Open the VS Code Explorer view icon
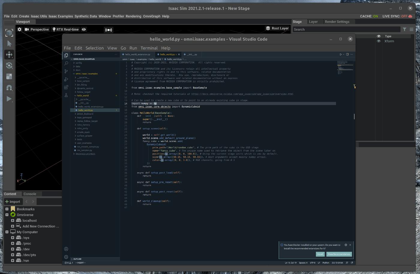The width and height of the screenshot is (420, 274). [66, 55]
